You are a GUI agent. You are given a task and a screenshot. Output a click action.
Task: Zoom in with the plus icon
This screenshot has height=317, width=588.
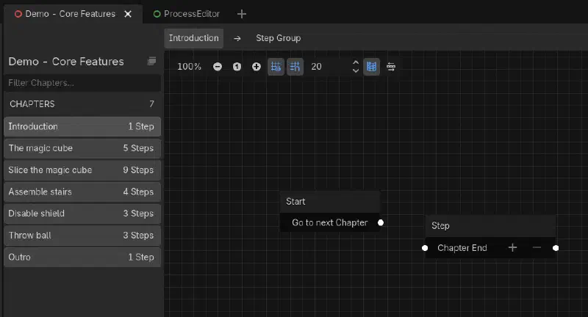click(x=256, y=67)
